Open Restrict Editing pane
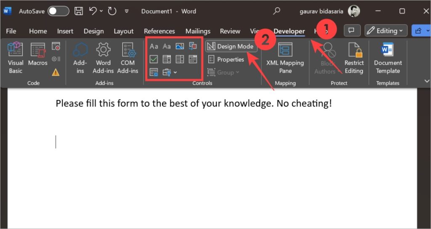The height and width of the screenshot is (229, 431). [354, 58]
